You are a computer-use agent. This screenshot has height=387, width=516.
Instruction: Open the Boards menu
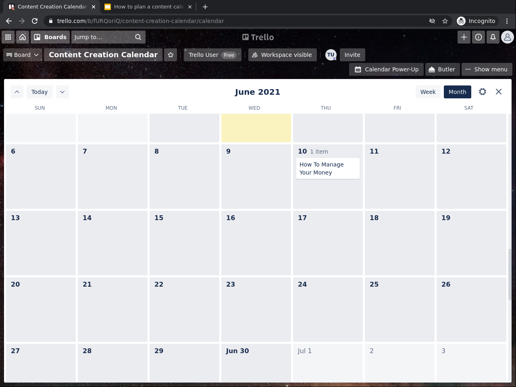[50, 37]
